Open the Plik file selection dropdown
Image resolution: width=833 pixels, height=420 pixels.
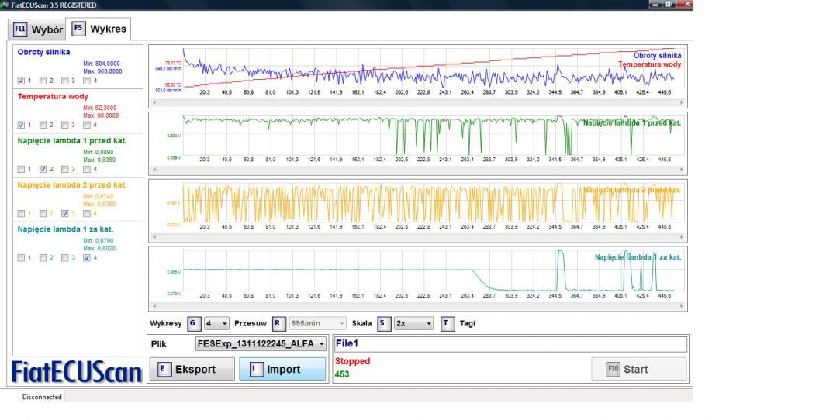click(320, 344)
